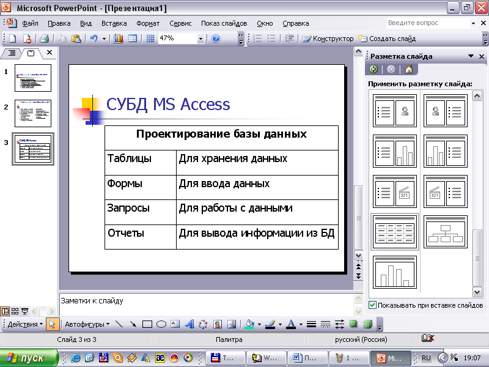Select the Line drawing tool
This screenshot has width=489, height=367.
(119, 324)
